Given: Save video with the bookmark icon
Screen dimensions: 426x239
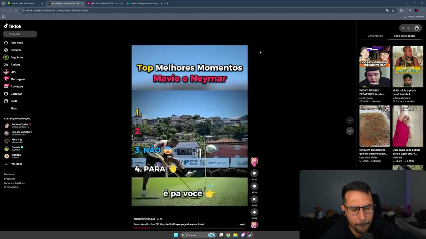Looking at the screenshot, I should [x=254, y=199].
